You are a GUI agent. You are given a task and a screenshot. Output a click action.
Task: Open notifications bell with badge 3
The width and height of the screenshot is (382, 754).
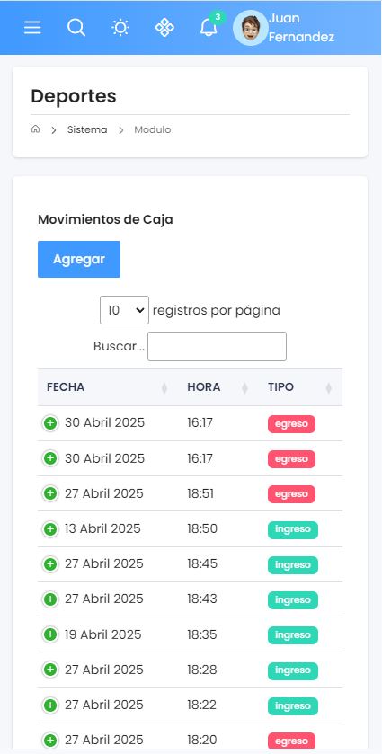[x=209, y=27]
